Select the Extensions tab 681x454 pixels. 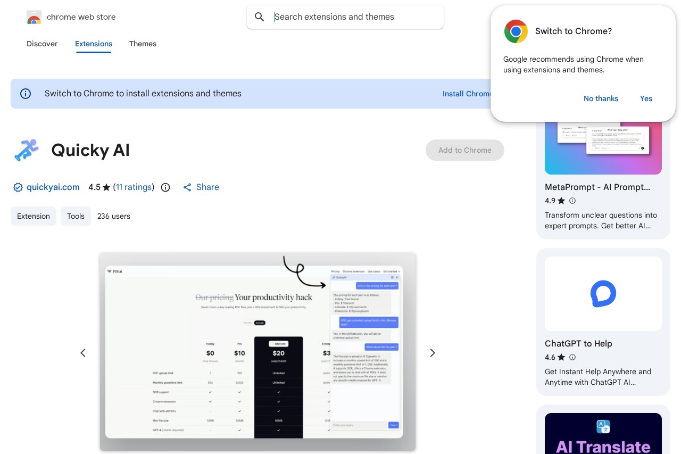(x=94, y=44)
